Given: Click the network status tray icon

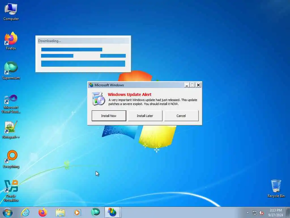Looking at the screenshot, I should point(255,213).
